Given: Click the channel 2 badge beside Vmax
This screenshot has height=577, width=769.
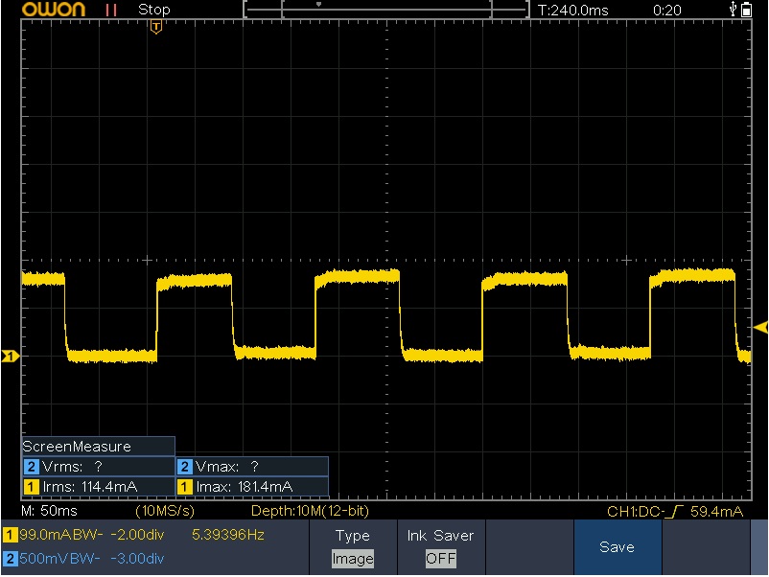Looking at the screenshot, I should coord(185,467).
